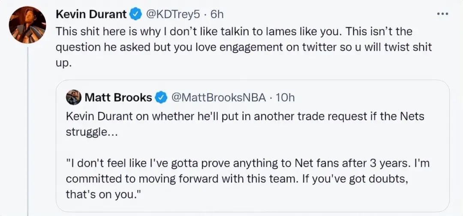Screen dimensions: 463x216
Task: Open the @KDTrey5 handle link
Action: (x=173, y=14)
